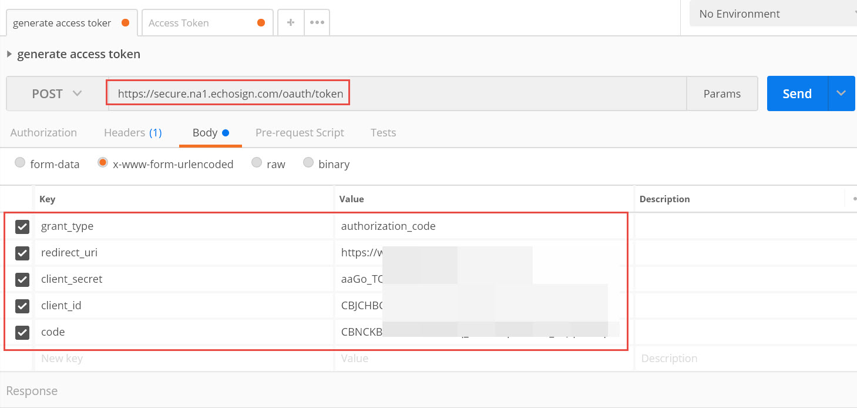Toggle the code parameter checkbox
Image resolution: width=857 pixels, height=408 pixels.
(22, 332)
